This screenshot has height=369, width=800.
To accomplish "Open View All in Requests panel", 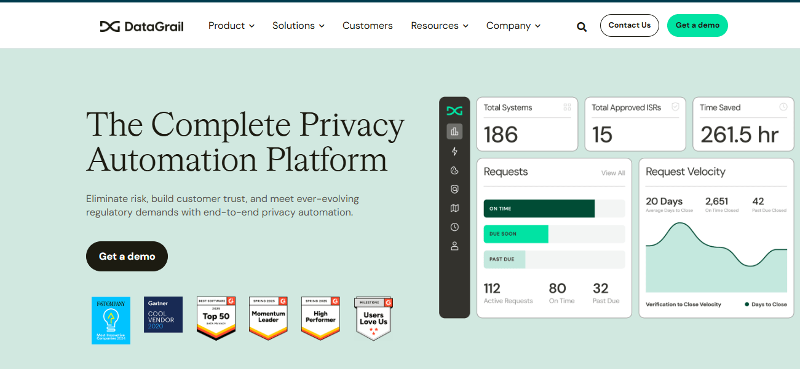I will point(613,173).
